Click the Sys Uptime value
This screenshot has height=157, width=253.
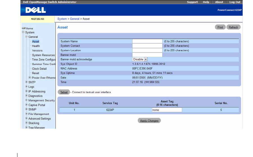(x=152, y=73)
